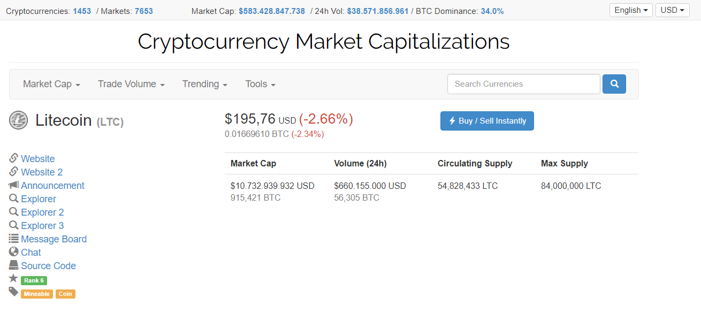Open the Market Cap menu
701x328 pixels.
coord(51,84)
